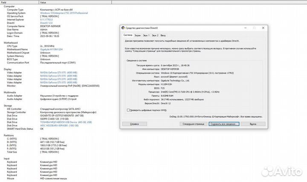Image resolution: width=307 pixels, height=182 pixels.
Task: Select the Operating System field label
Action: [x=16, y=13]
